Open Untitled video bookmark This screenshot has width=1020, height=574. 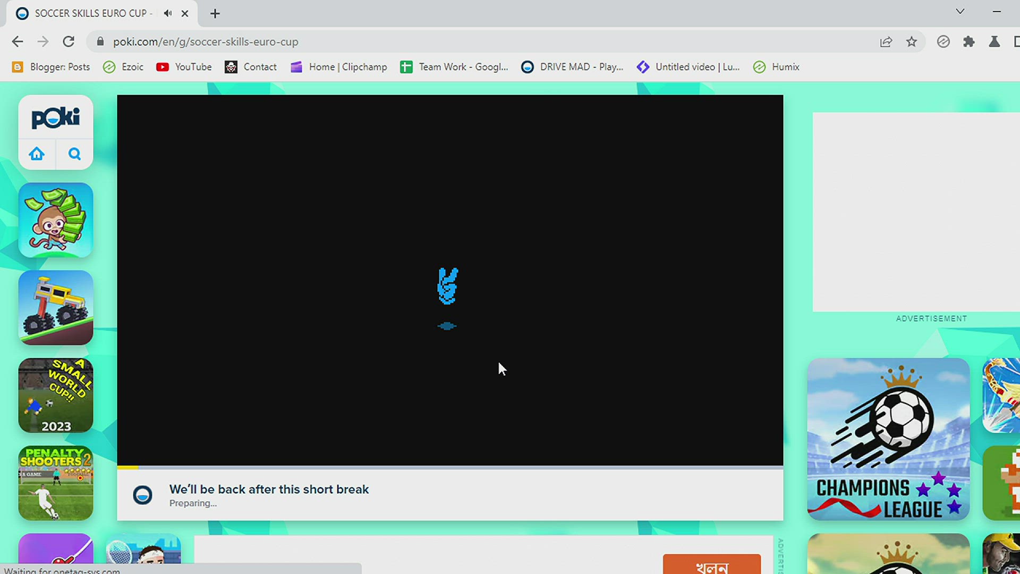(688, 67)
